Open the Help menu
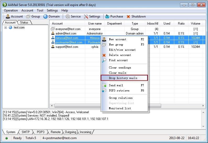 tap(65, 10)
